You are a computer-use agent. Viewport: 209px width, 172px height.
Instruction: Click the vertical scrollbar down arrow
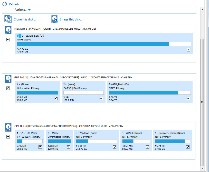pos(202,169)
